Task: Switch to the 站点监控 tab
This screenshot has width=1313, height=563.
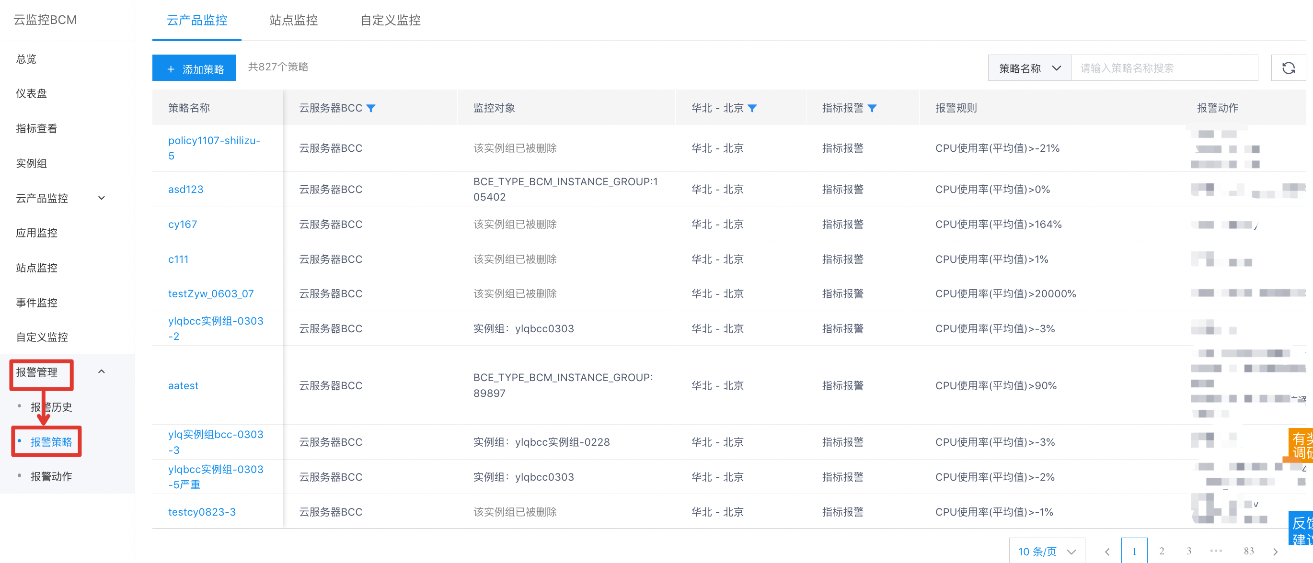Action: click(x=294, y=21)
